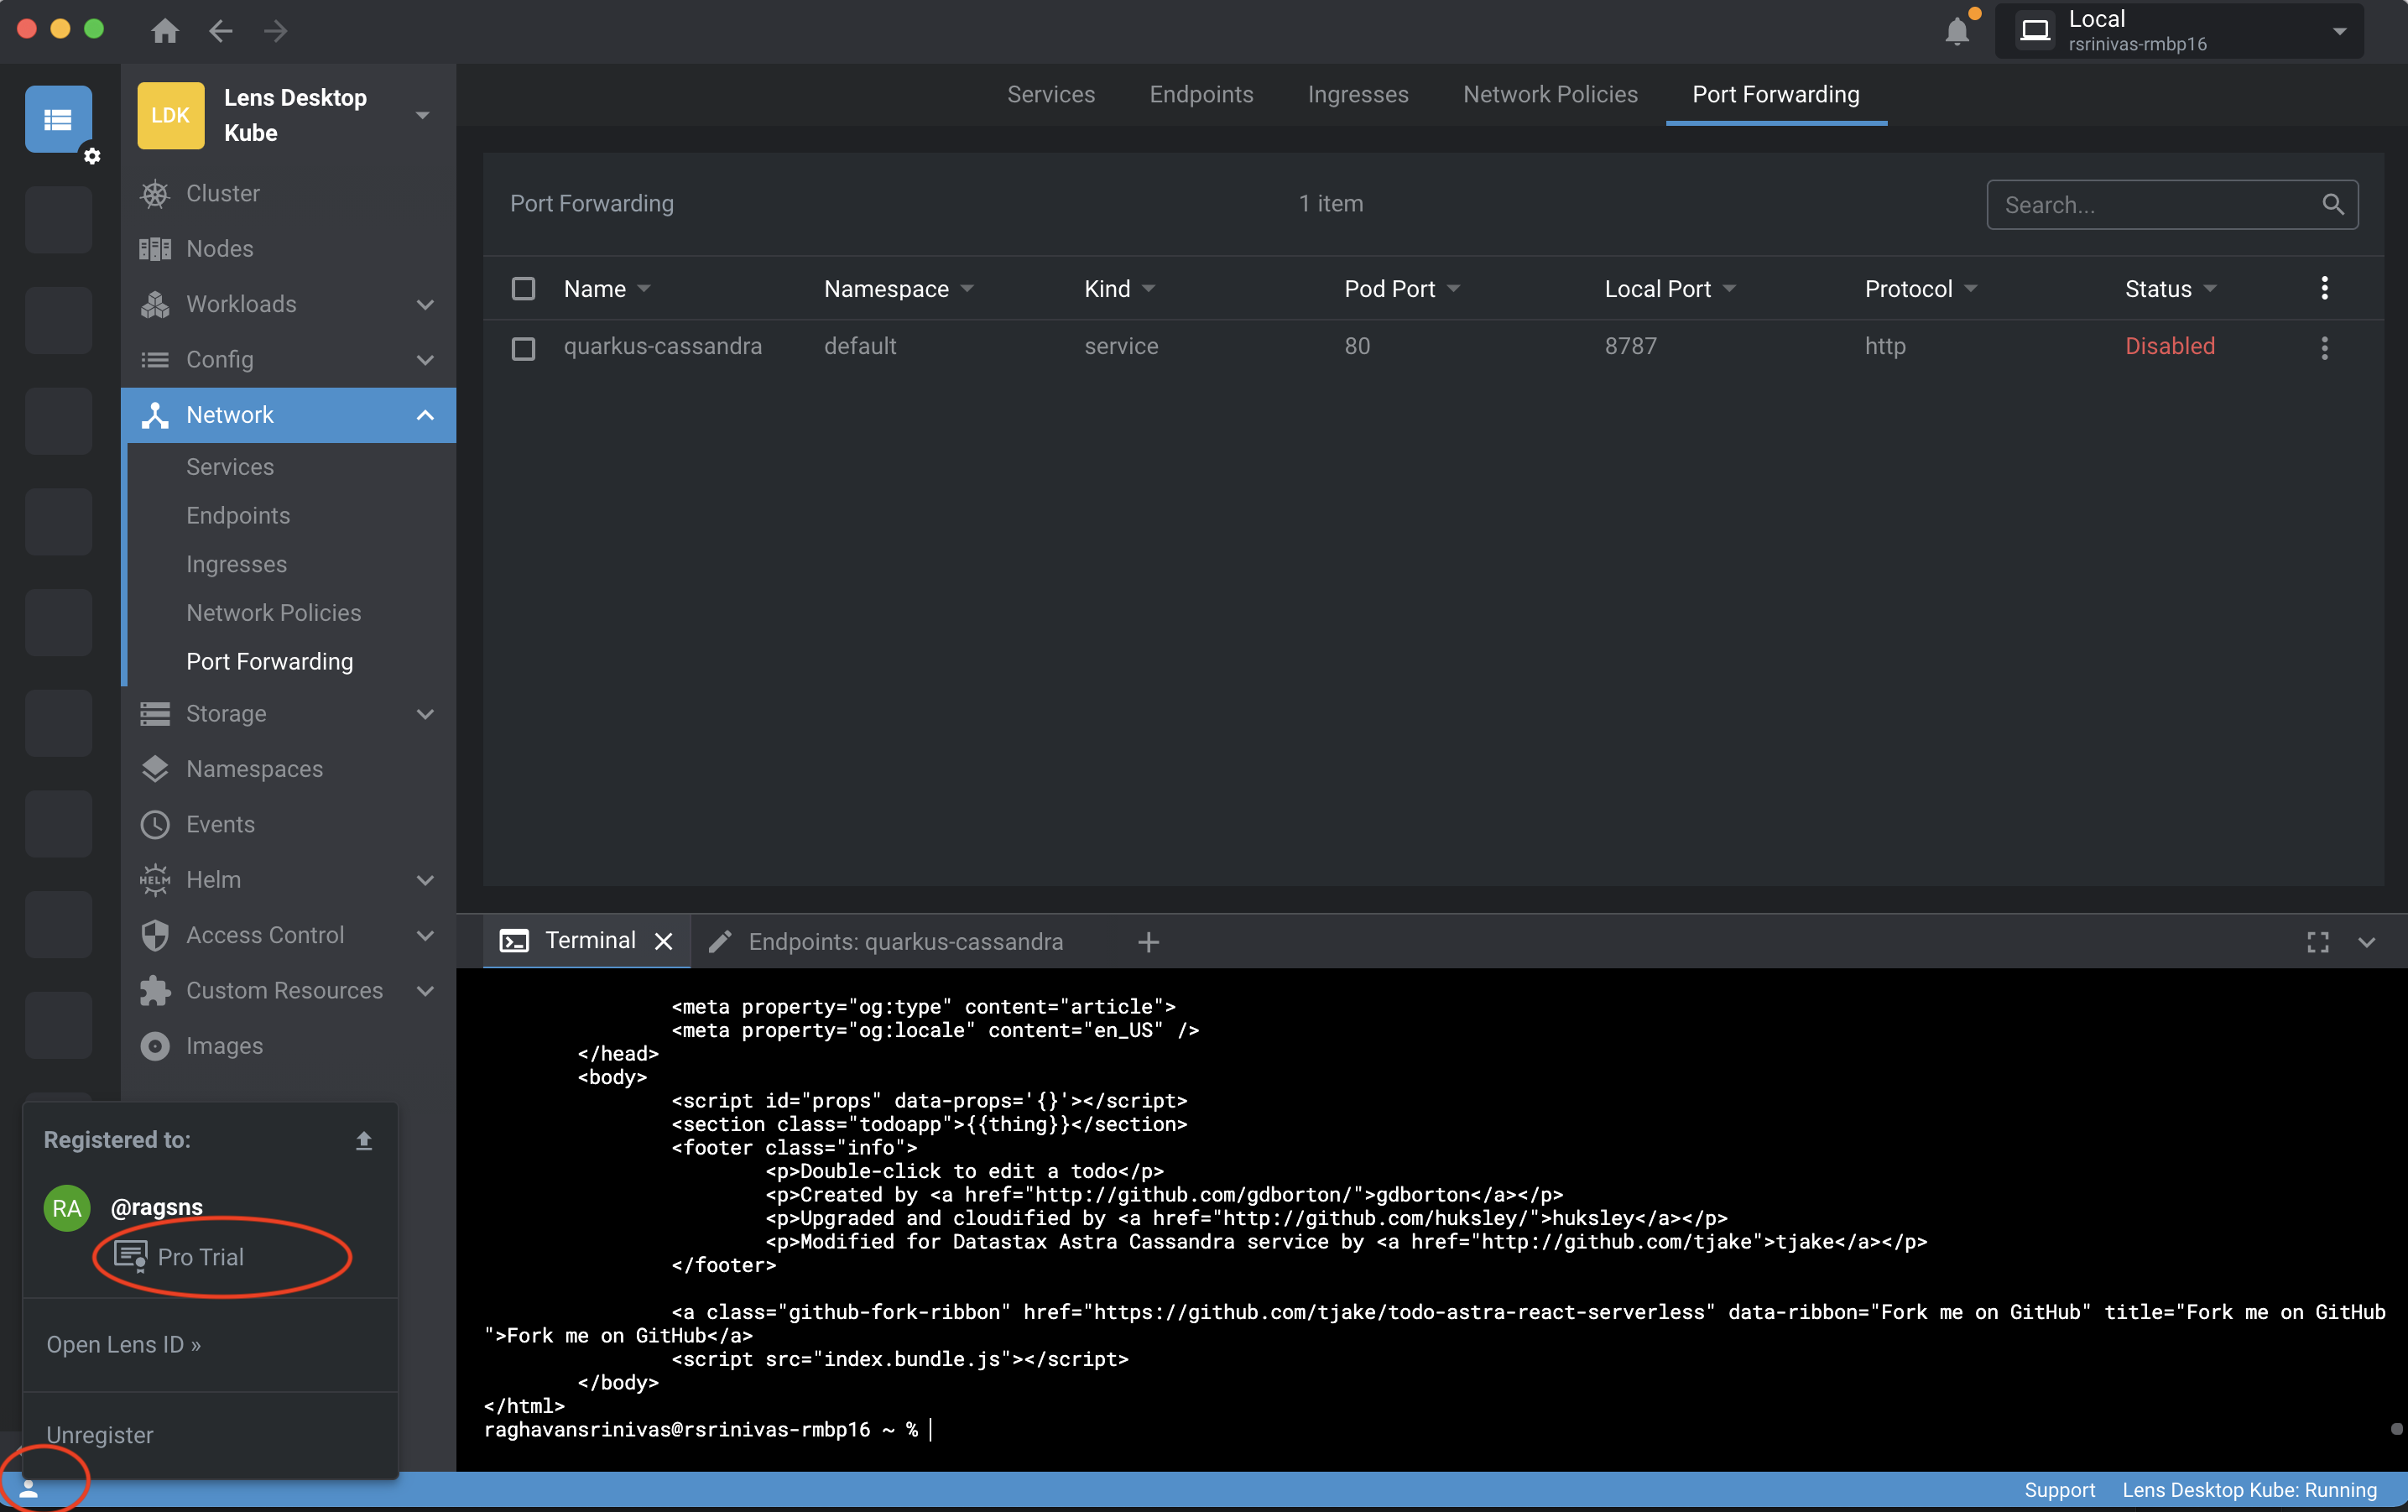Click the Open Lens ID link

point(123,1344)
